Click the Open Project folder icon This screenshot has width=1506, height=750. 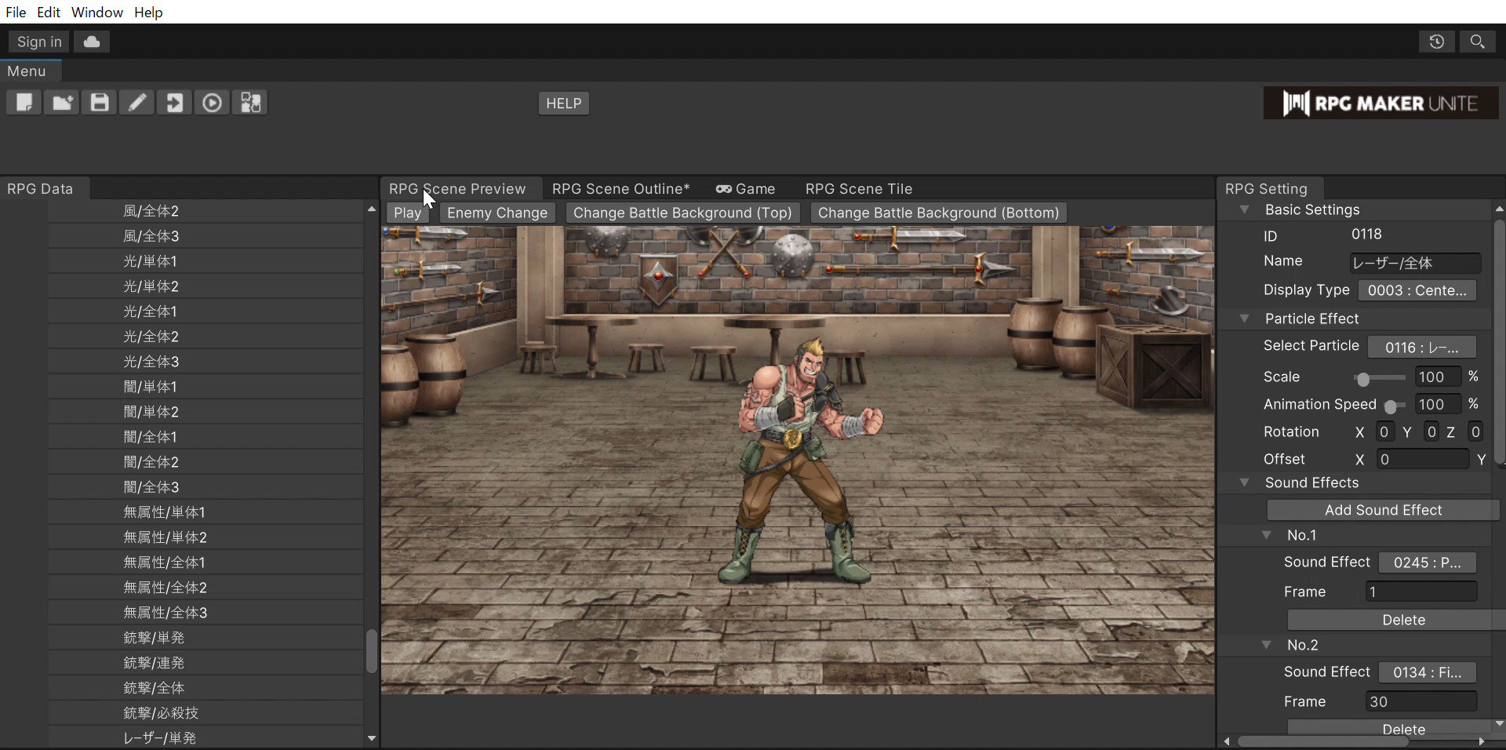(62, 103)
